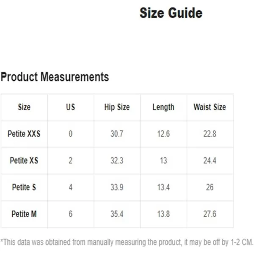The width and height of the screenshot is (254, 254).
Task: Click waist size value 27.6
Action: [x=210, y=214]
